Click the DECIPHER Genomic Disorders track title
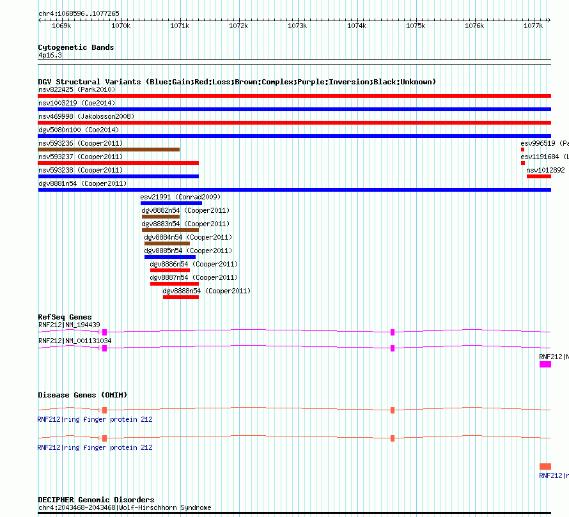569x517 pixels. [96, 500]
